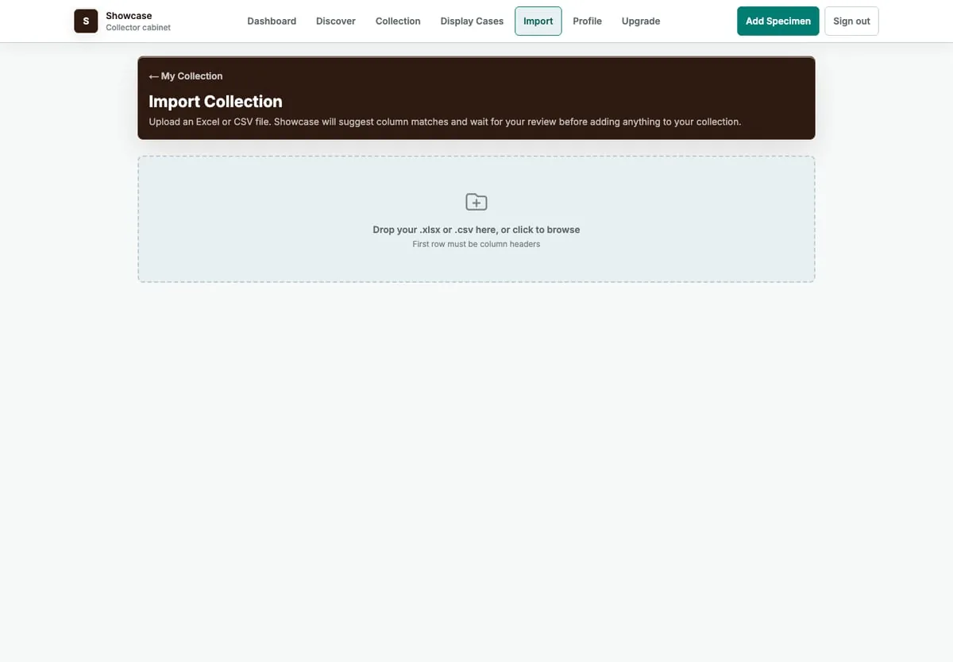Screen dimensions: 953x662
Task: Open the Upgrade nav item
Action: 641,21
